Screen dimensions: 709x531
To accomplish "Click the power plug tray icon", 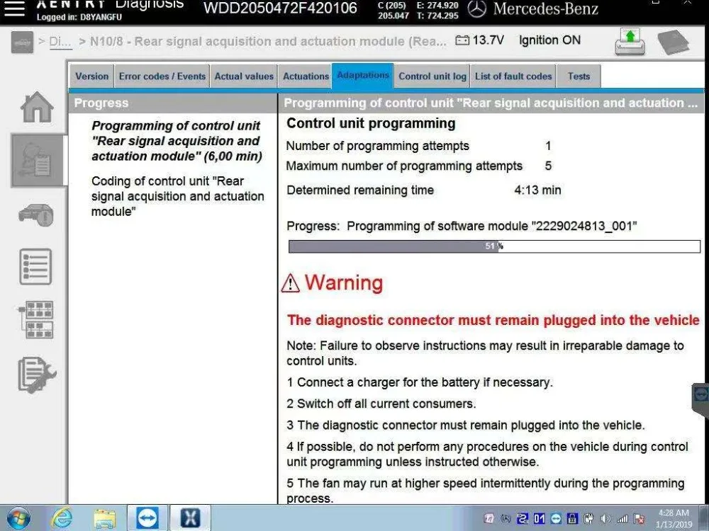I will pyautogui.click(x=588, y=519).
